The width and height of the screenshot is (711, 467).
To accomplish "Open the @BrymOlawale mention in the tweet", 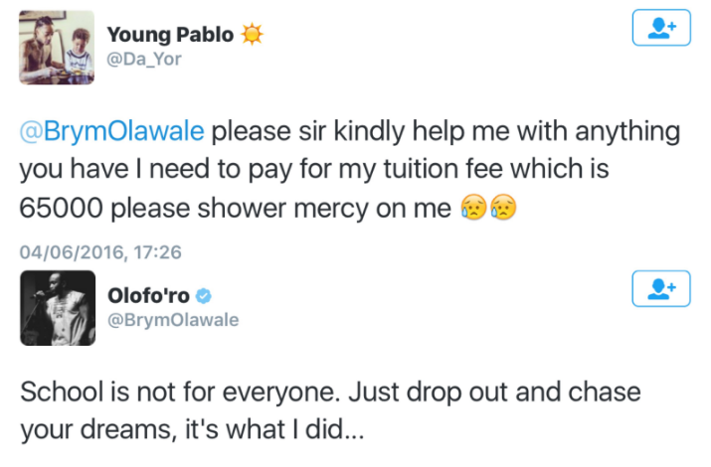I will pyautogui.click(x=111, y=131).
